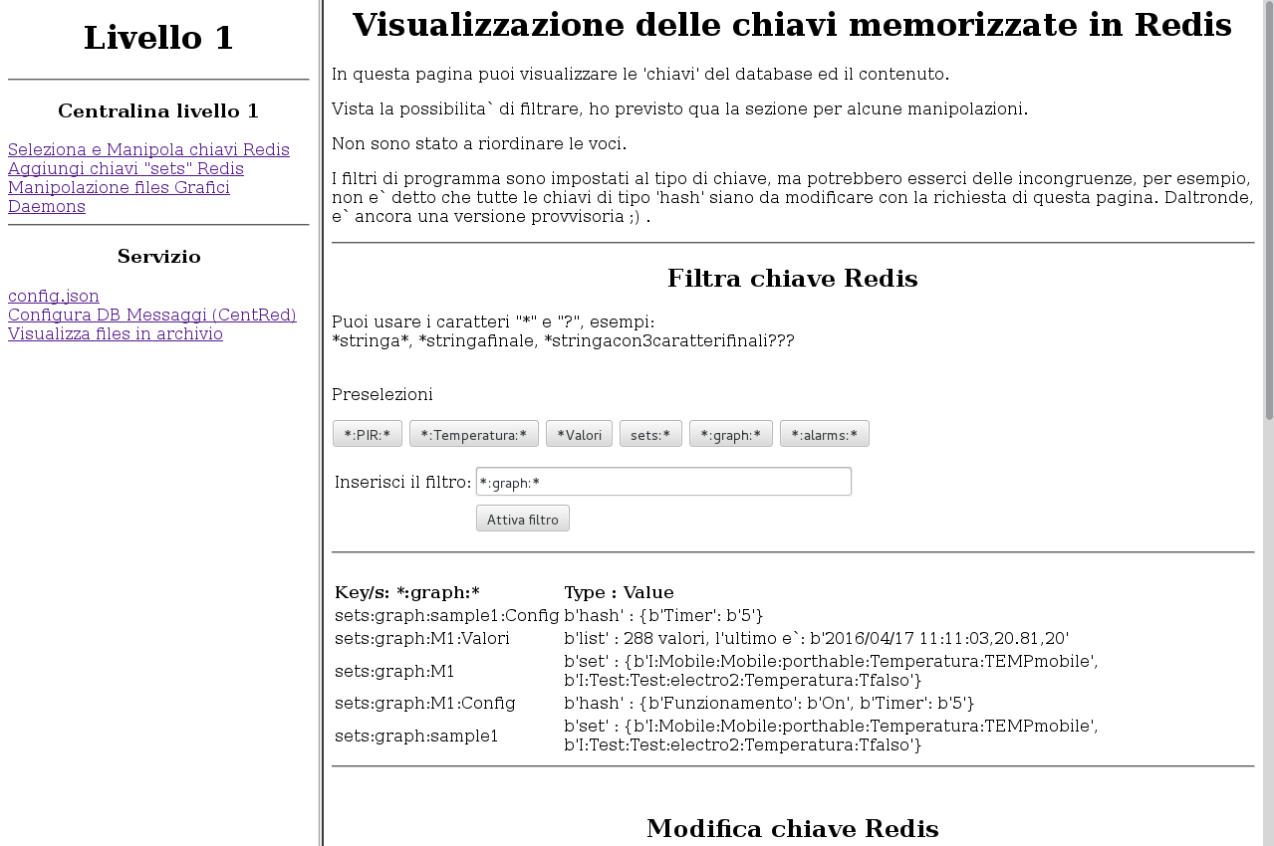Select the *:PIR:* preset filter button
Viewport: 1274px width, 846px height.
click(x=368, y=434)
